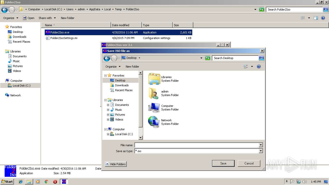Open the Start menu
Viewport: 329px width, 185px height.
pyautogui.click(x=7, y=181)
